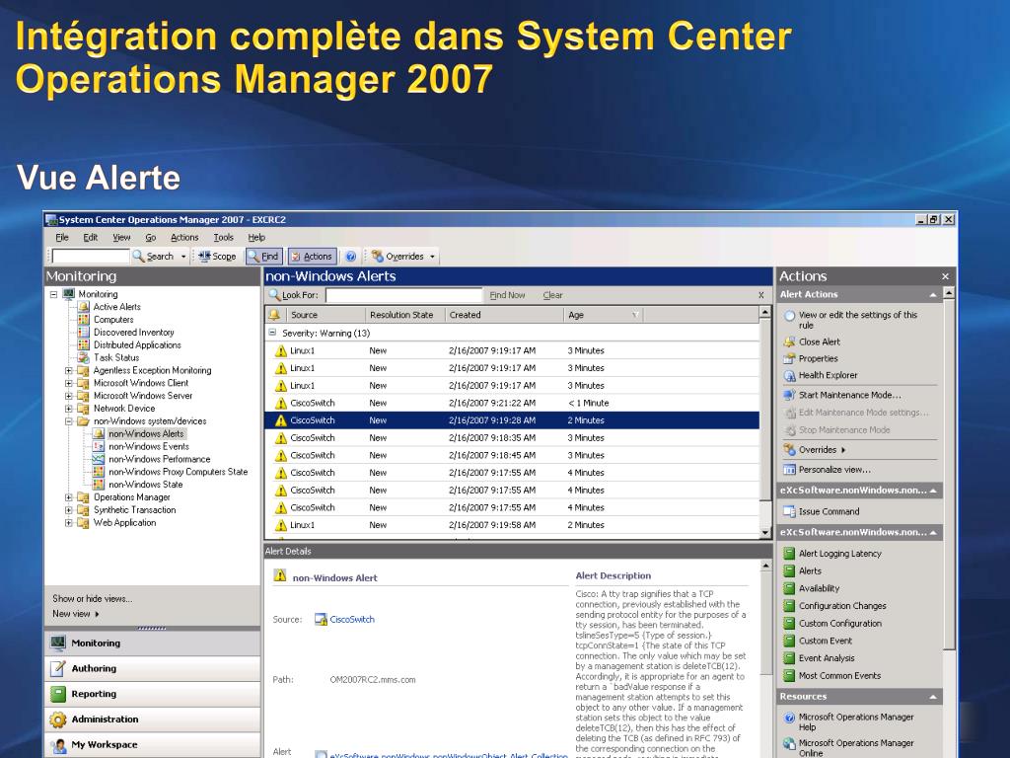
Task: Collapse Severity: Warning group
Action: click(272, 333)
